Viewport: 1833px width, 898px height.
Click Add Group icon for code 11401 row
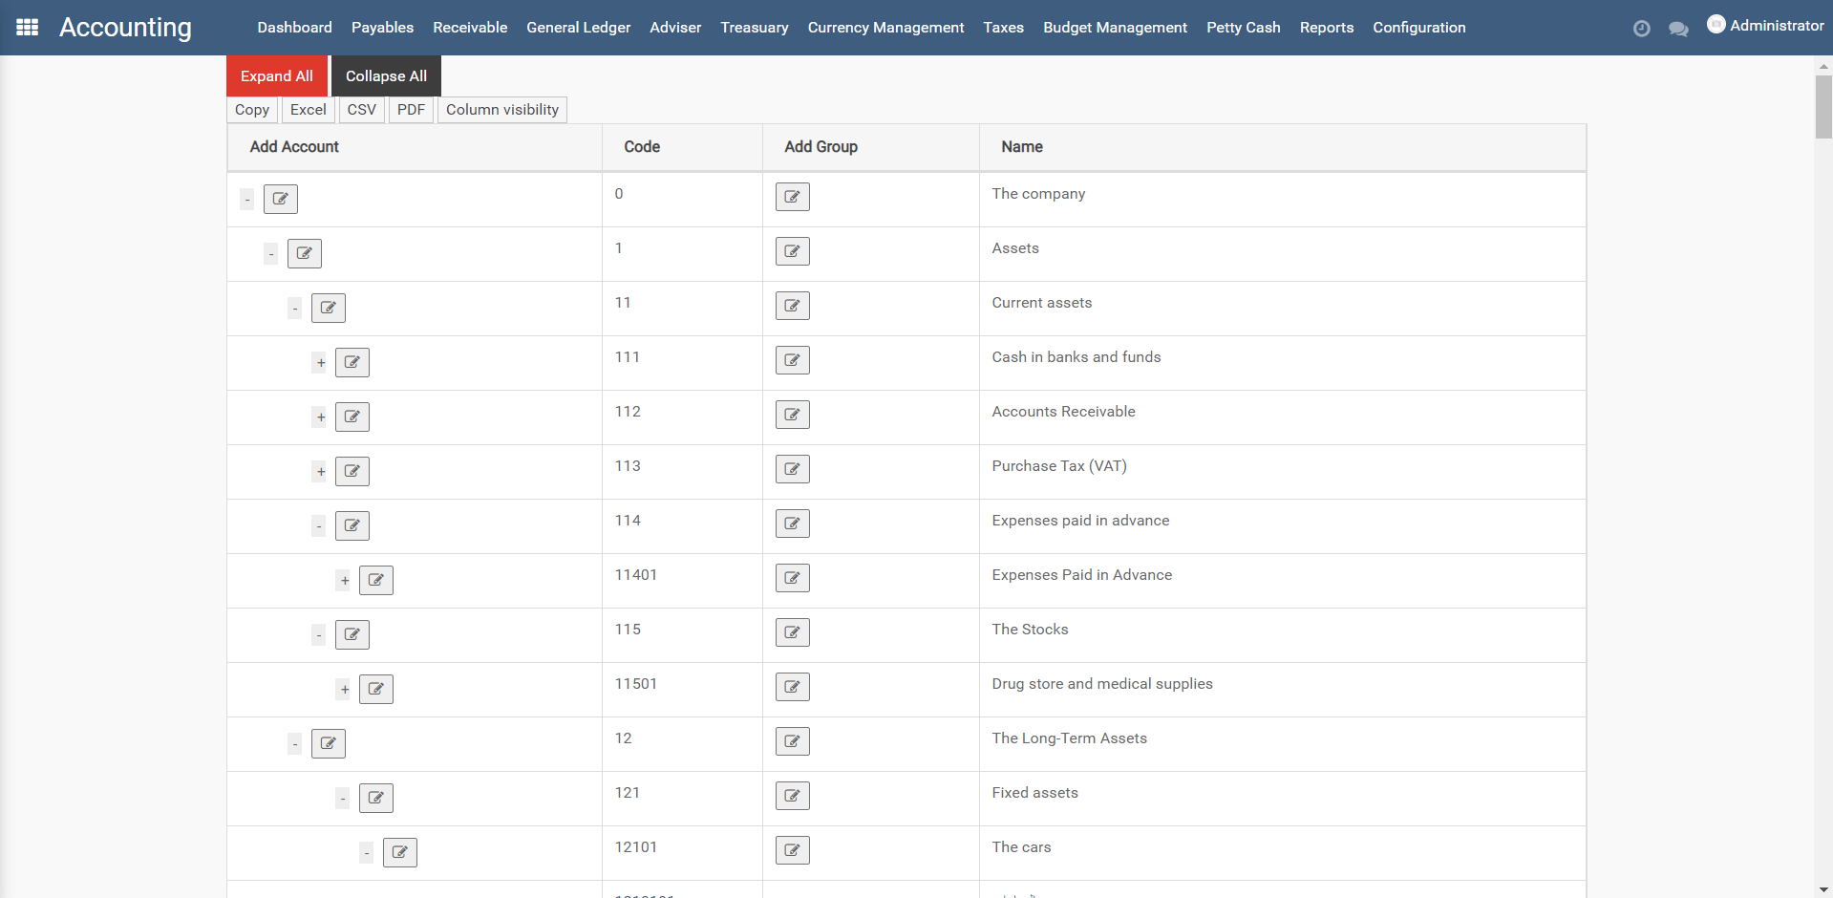click(793, 578)
